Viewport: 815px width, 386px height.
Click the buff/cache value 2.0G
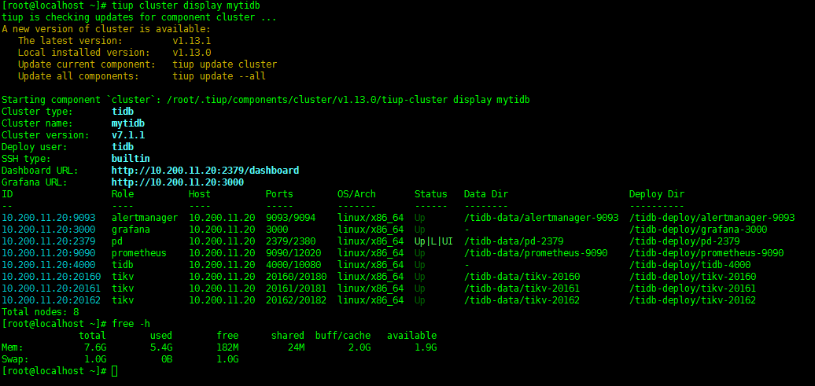(360, 347)
